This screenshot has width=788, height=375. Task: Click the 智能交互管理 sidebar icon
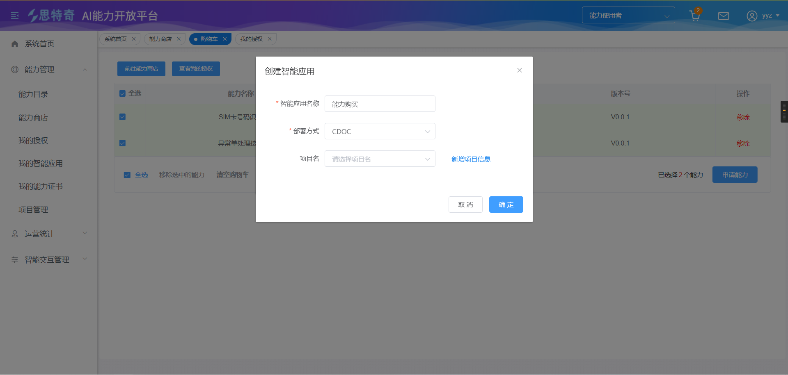pos(15,259)
